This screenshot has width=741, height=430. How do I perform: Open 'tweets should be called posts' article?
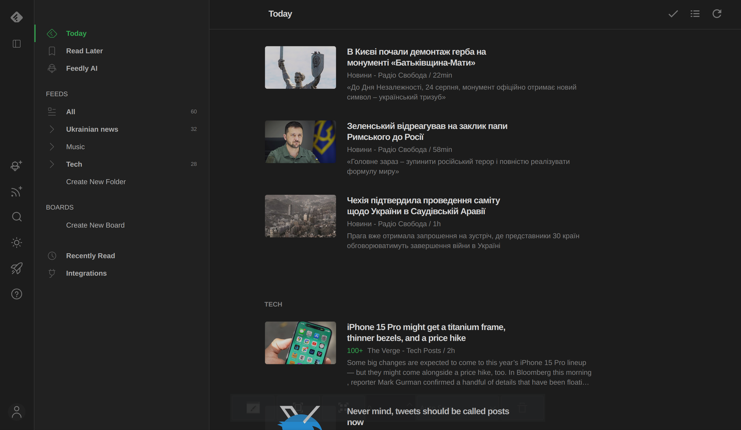pos(428,417)
